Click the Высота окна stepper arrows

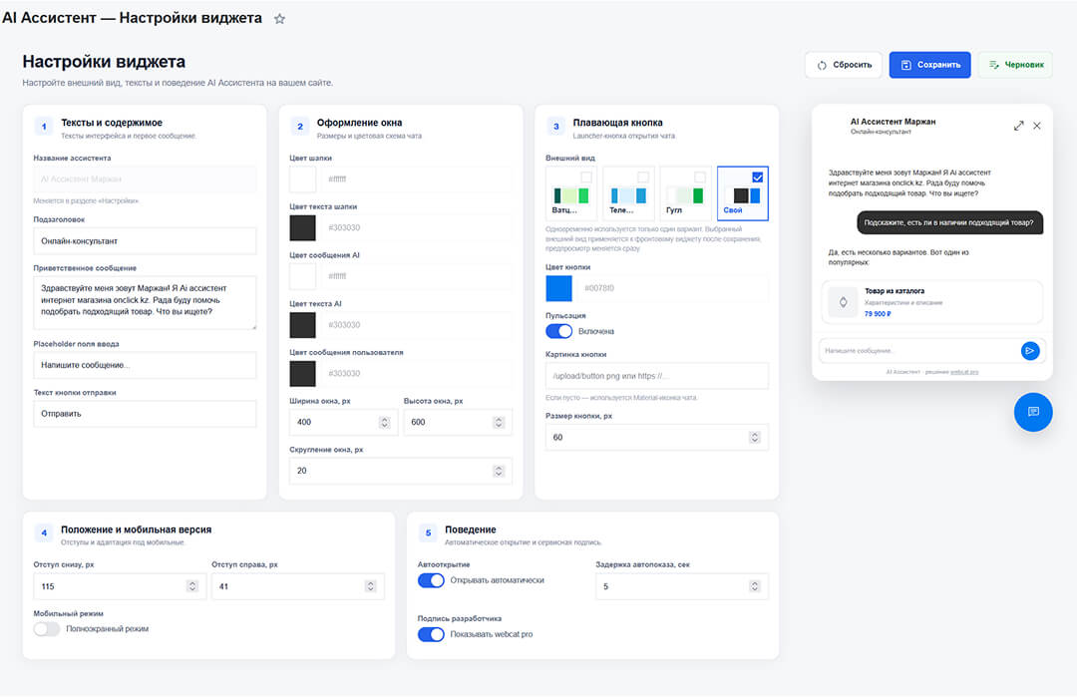pyautogui.click(x=499, y=422)
